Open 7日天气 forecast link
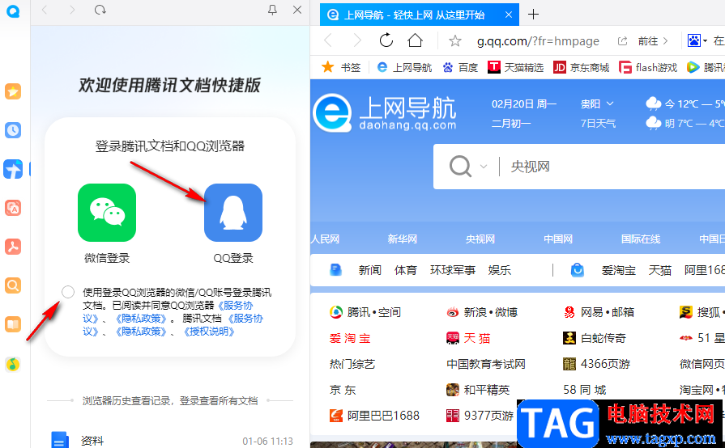The image size is (725, 448). [598, 123]
